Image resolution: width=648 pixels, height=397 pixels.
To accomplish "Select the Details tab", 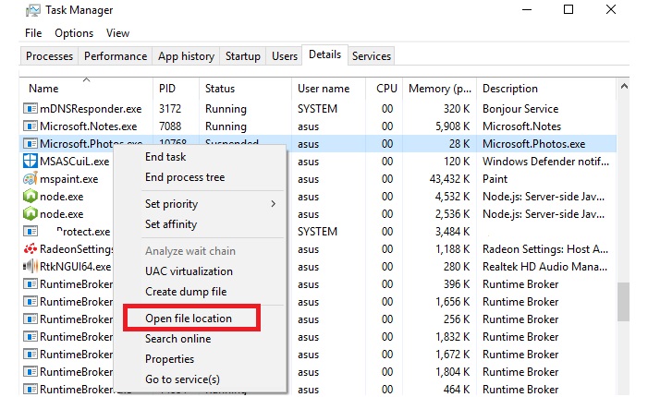I will (x=324, y=54).
